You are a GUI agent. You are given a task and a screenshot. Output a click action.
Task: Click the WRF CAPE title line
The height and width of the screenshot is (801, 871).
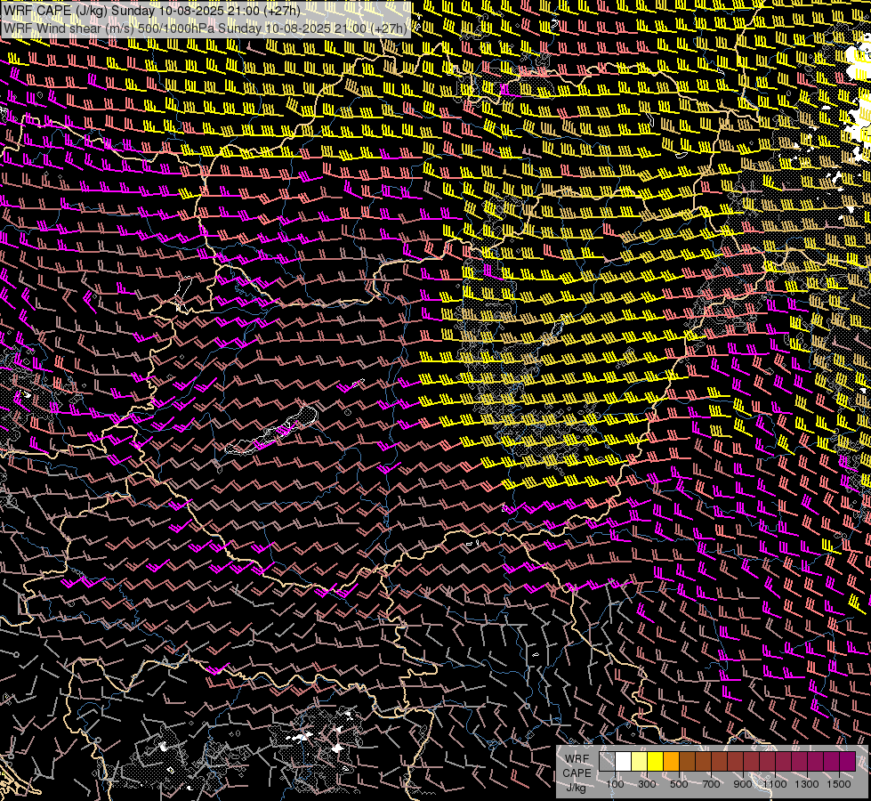pos(151,10)
